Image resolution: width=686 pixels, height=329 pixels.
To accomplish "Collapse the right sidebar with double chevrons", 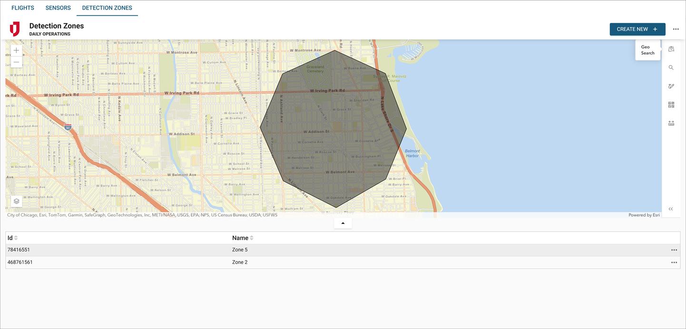I will (x=671, y=209).
